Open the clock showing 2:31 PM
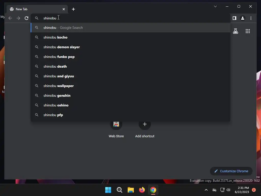The height and width of the screenshot is (196, 261). pyautogui.click(x=242, y=190)
